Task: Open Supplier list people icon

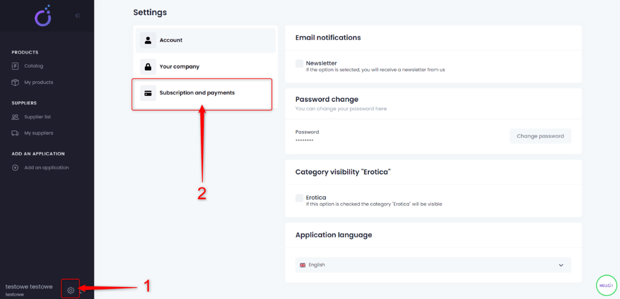Action: (x=15, y=117)
